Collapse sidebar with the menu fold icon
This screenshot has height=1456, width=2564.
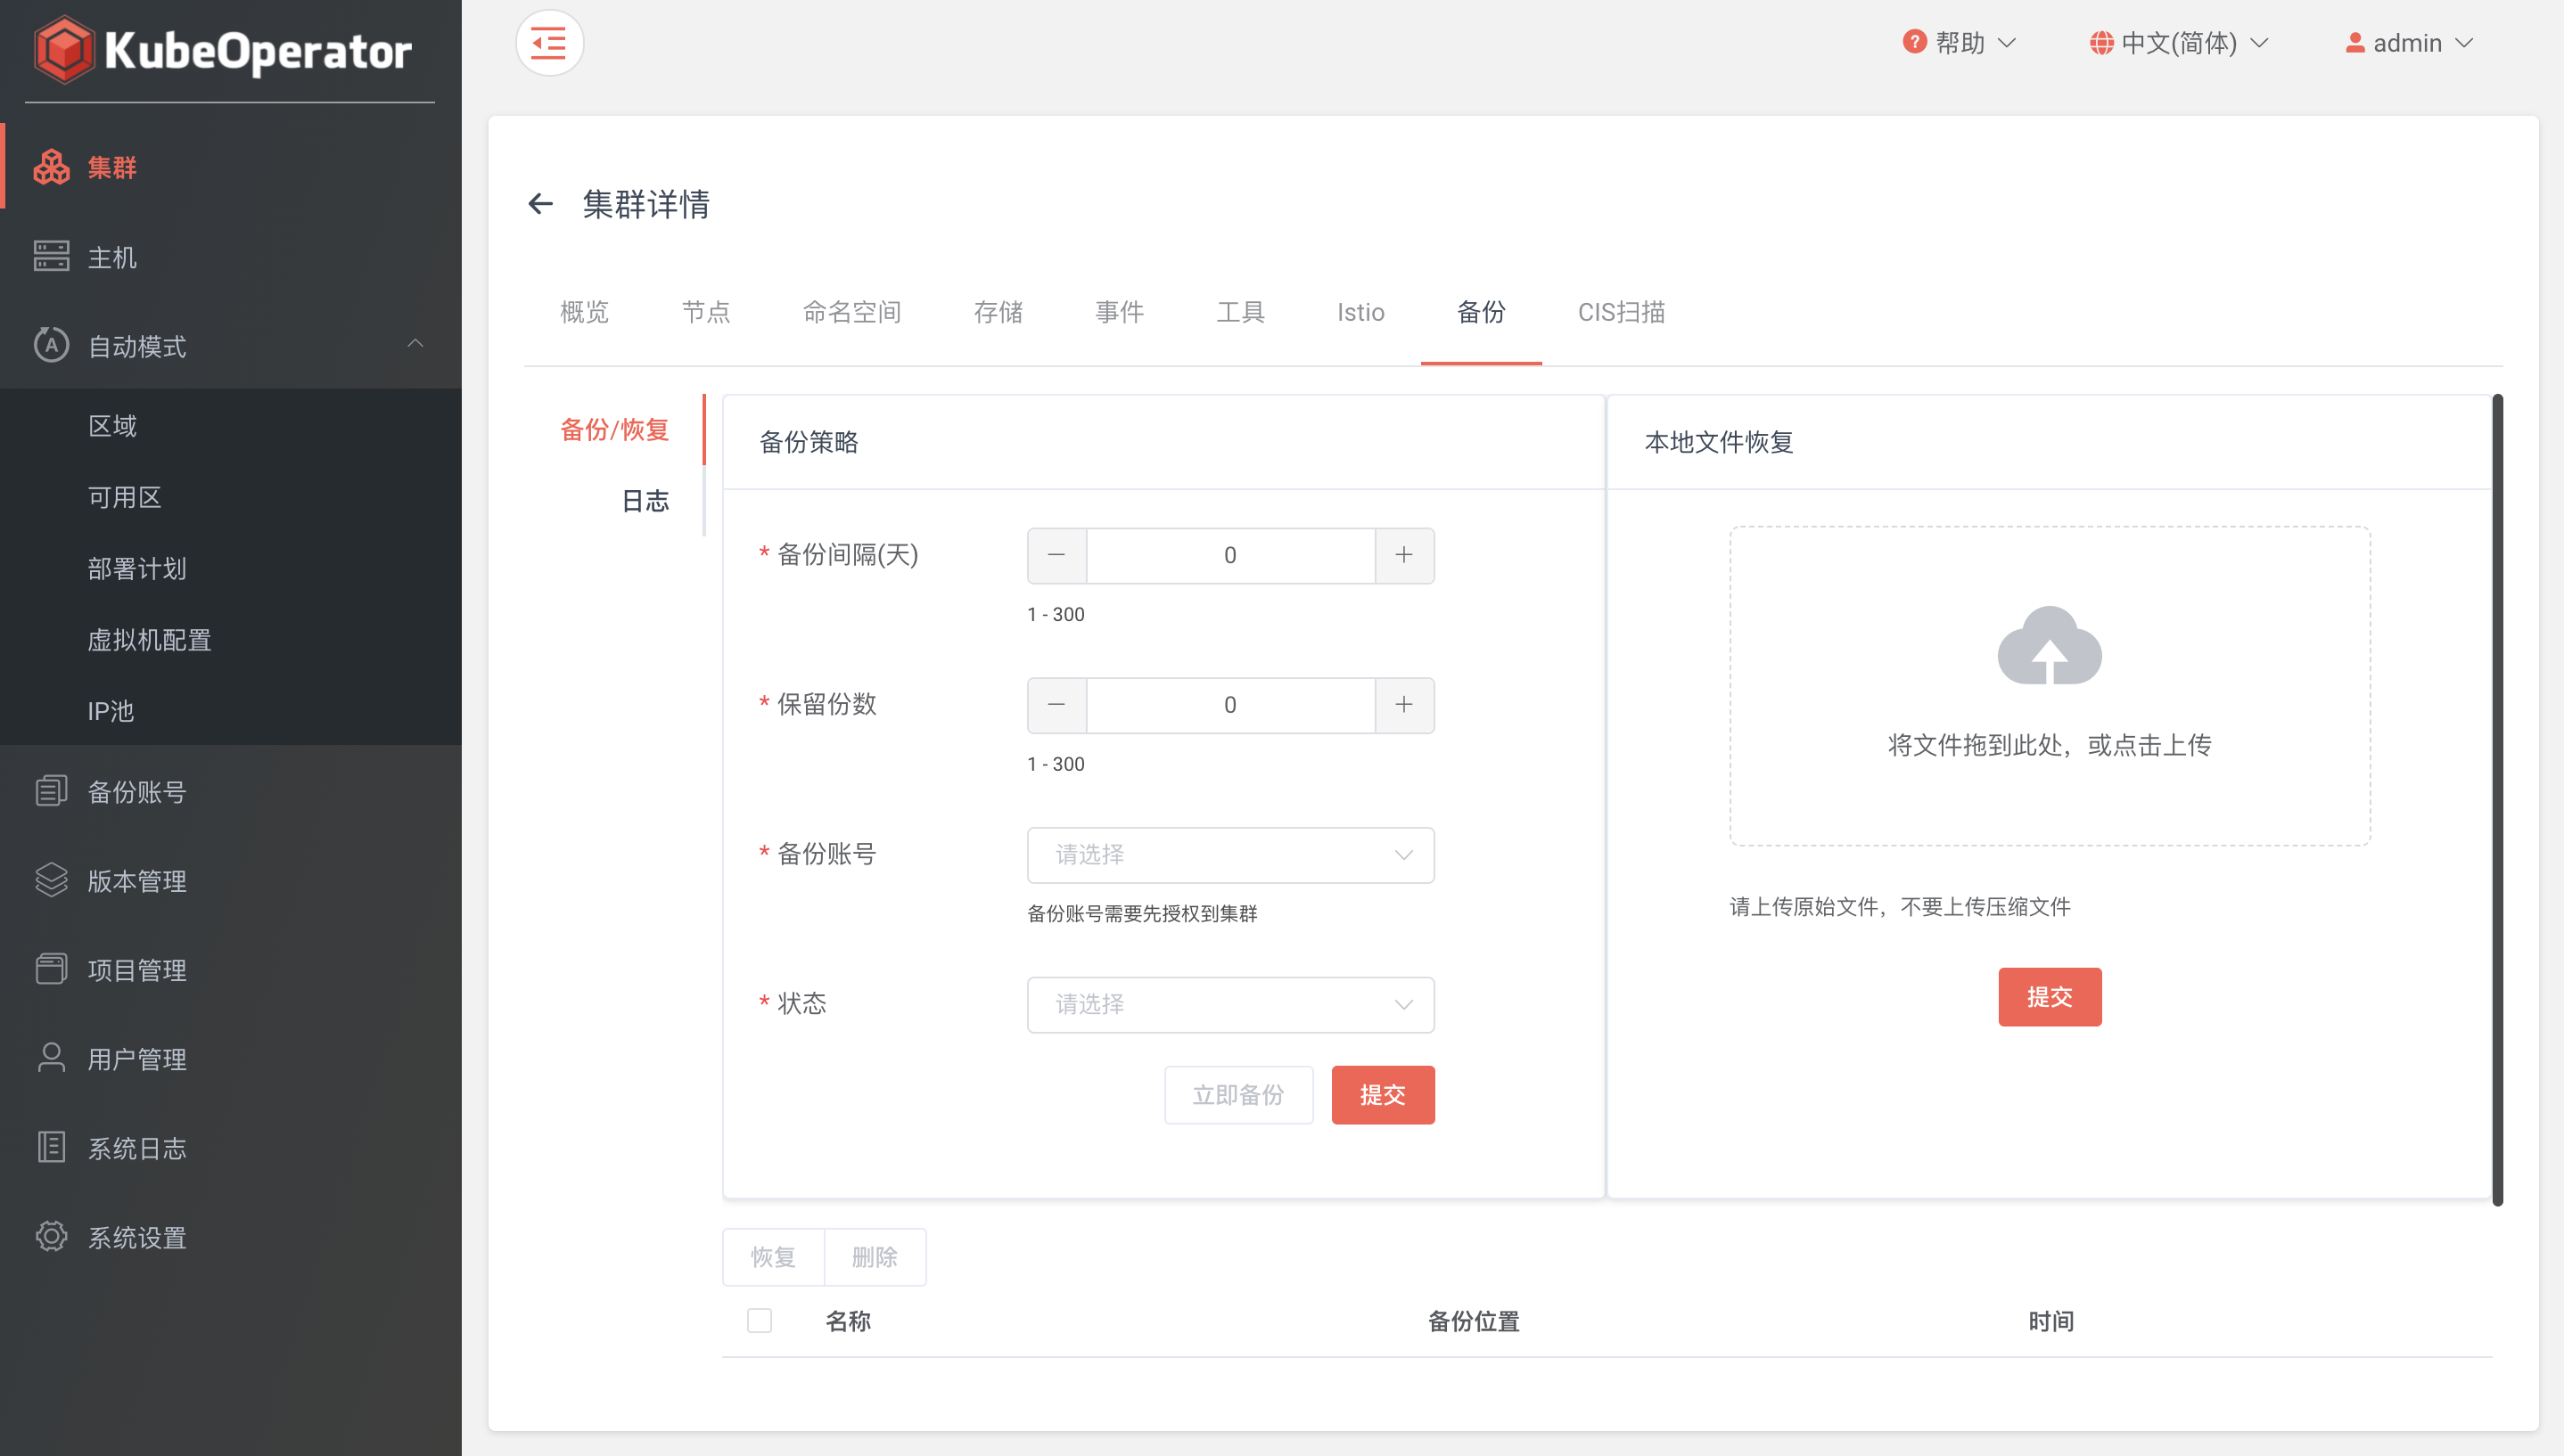click(548, 43)
